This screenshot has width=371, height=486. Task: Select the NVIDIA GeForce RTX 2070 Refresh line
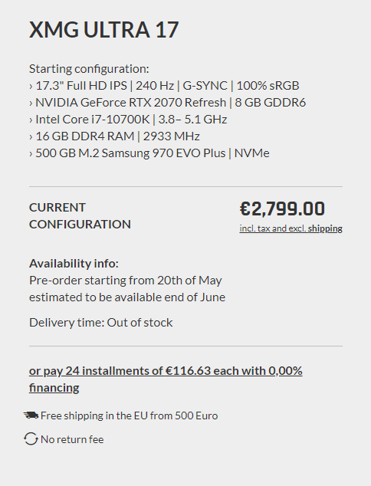167,103
